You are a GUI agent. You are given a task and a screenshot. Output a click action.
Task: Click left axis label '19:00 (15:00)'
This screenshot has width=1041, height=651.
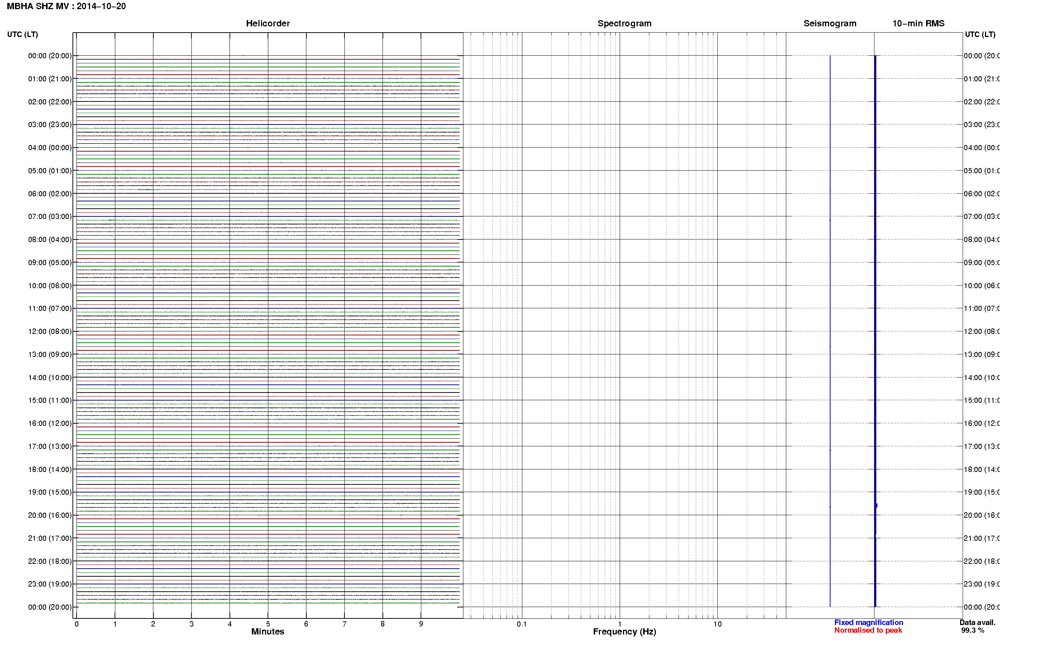click(50, 492)
